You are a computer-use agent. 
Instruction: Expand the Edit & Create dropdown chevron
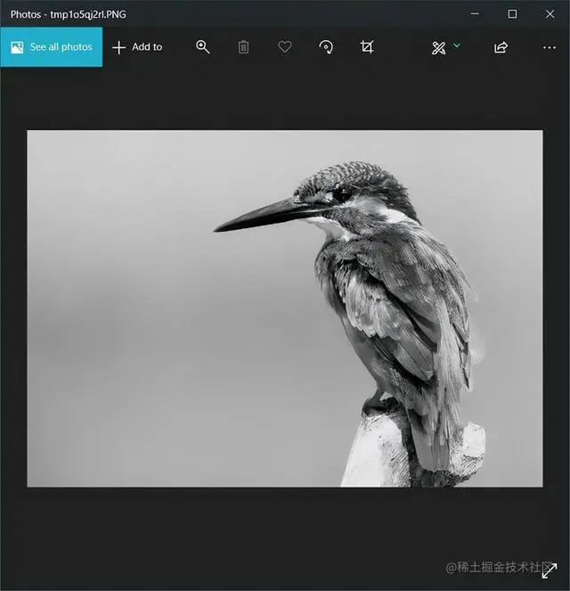(x=457, y=45)
